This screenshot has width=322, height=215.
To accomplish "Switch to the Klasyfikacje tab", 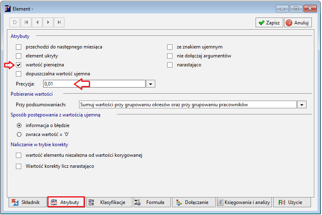I will (109, 202).
